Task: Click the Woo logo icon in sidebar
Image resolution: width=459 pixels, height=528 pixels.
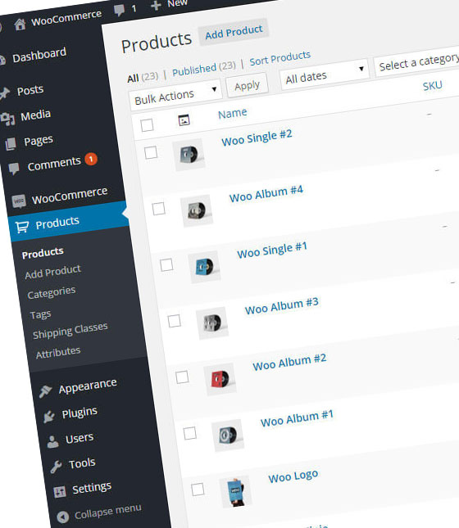Action: click(19, 201)
